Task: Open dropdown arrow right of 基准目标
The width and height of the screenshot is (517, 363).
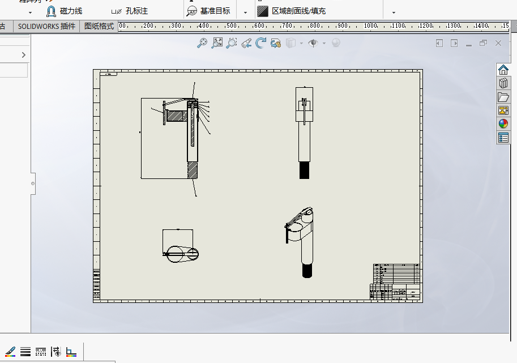Action: point(245,12)
